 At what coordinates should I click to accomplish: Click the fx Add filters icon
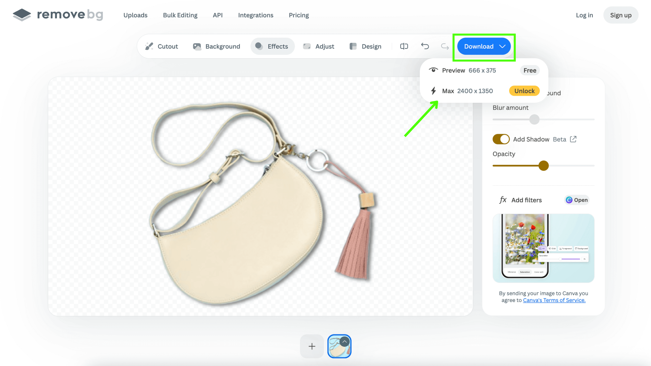503,200
